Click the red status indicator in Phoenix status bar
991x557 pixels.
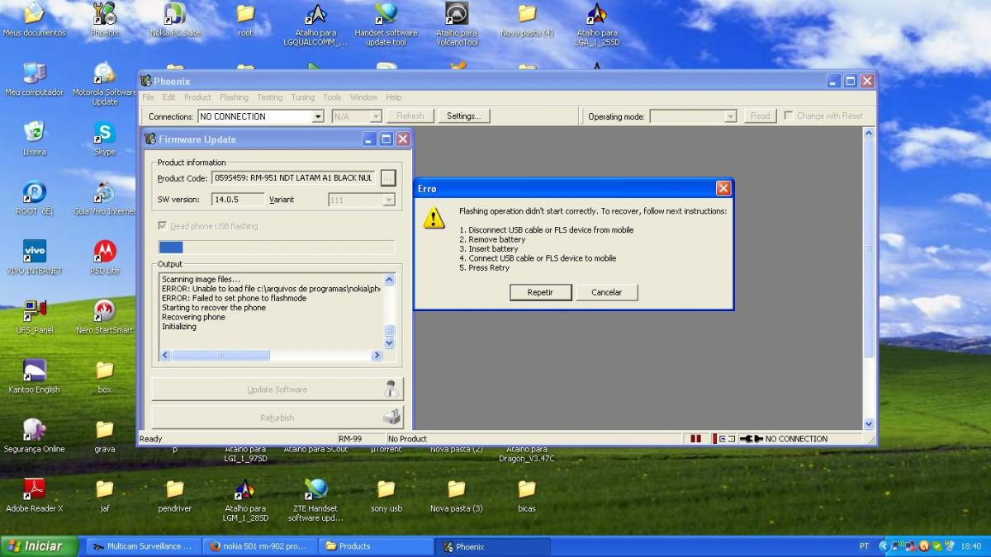point(695,439)
